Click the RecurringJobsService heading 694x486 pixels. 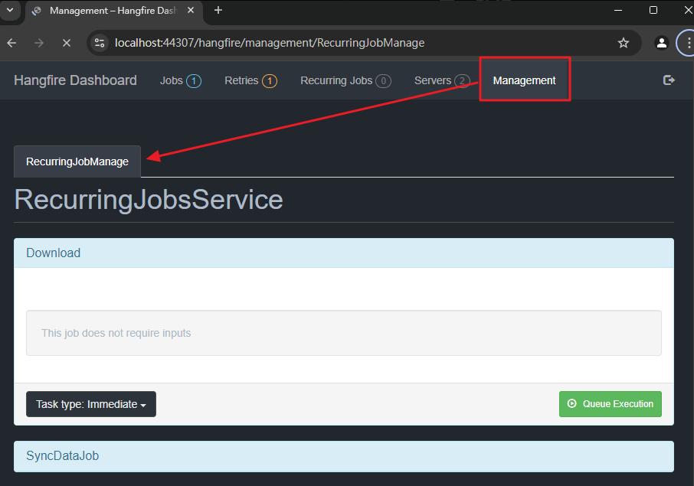pyautogui.click(x=149, y=200)
